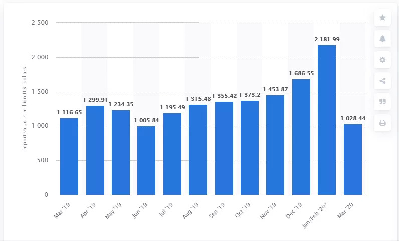The height and width of the screenshot is (241, 399).
Task: Select the Mar '19 bar
Action: coord(69,156)
